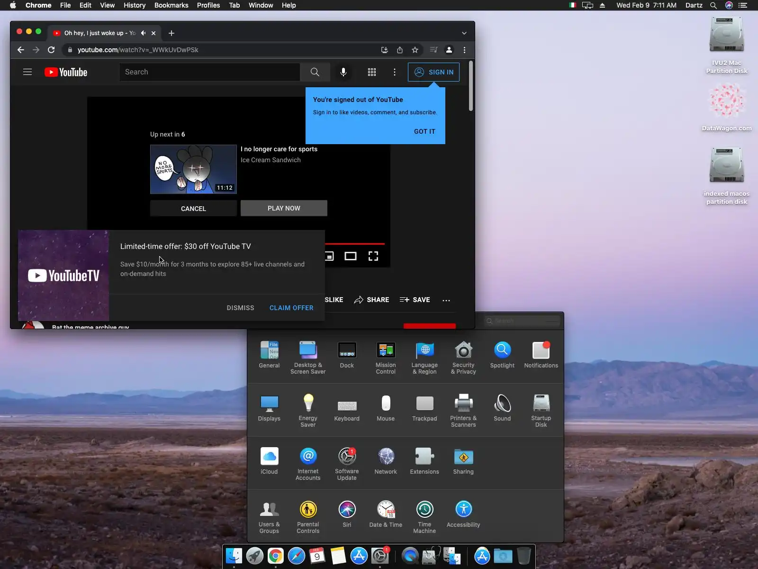
Task: Open the Profiles menu
Action: point(208,5)
